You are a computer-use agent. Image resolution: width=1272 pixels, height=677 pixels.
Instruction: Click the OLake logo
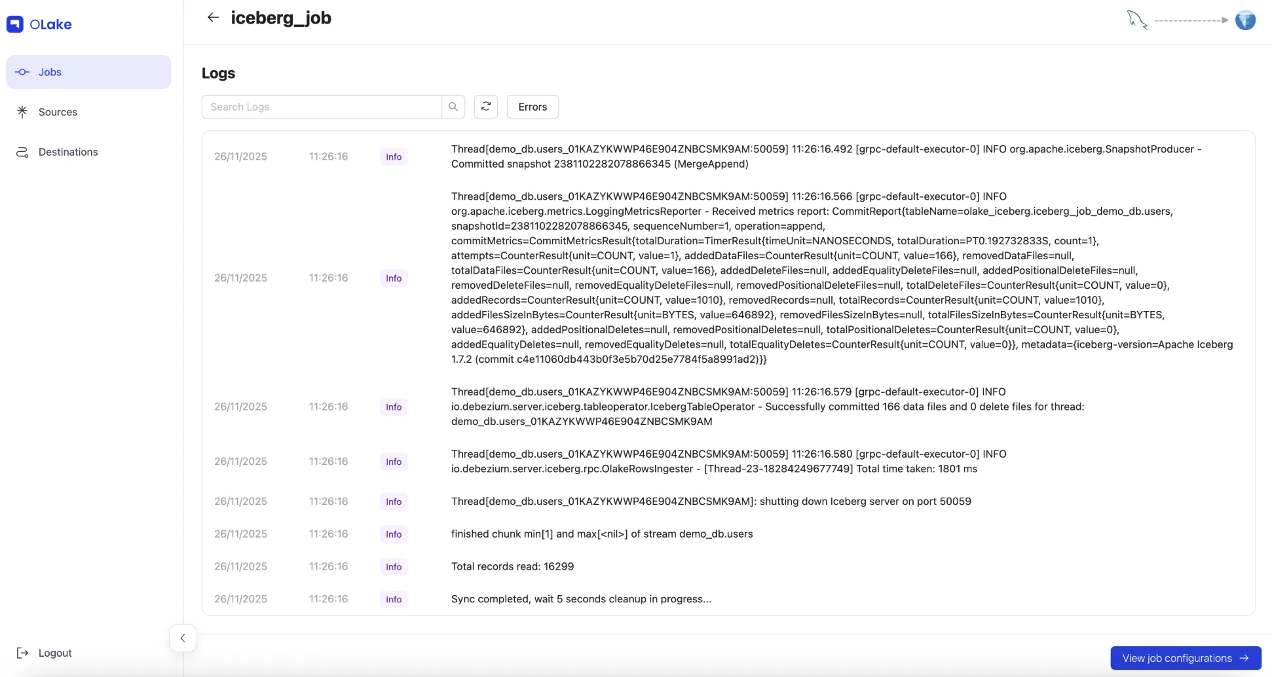click(x=38, y=24)
